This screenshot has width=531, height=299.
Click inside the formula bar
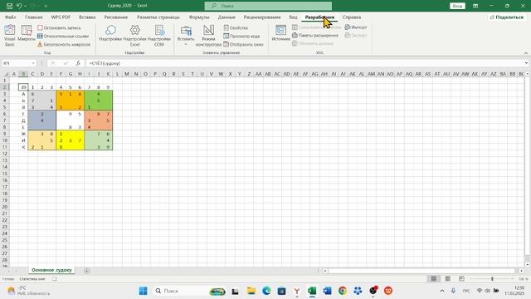coord(304,63)
